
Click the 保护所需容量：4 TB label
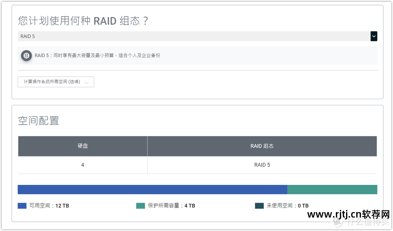pos(171,206)
